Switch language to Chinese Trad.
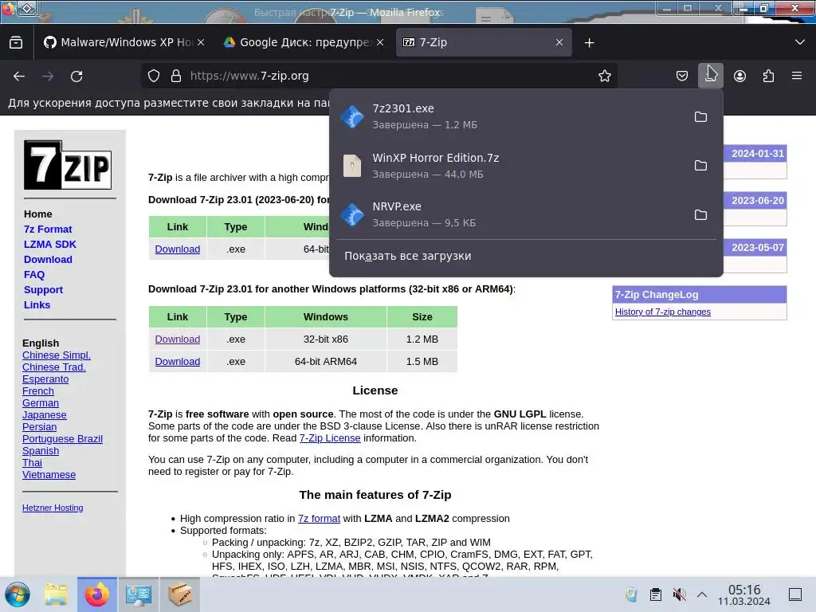The width and height of the screenshot is (816, 612). [54, 367]
